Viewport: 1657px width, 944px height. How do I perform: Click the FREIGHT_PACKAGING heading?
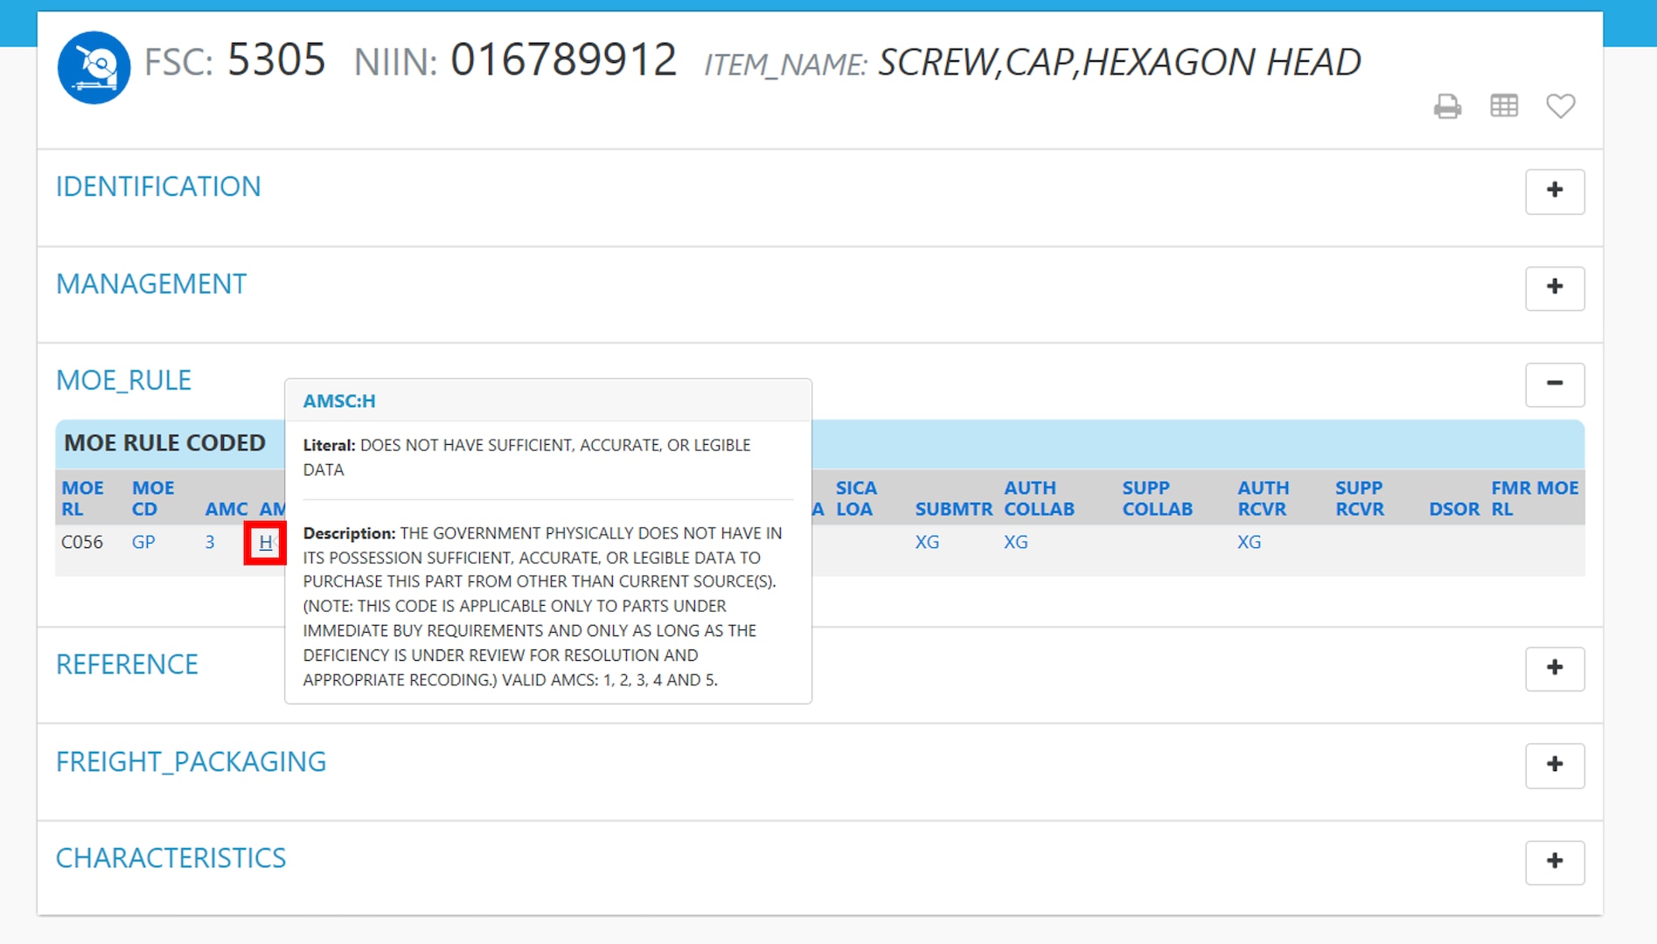coord(191,761)
